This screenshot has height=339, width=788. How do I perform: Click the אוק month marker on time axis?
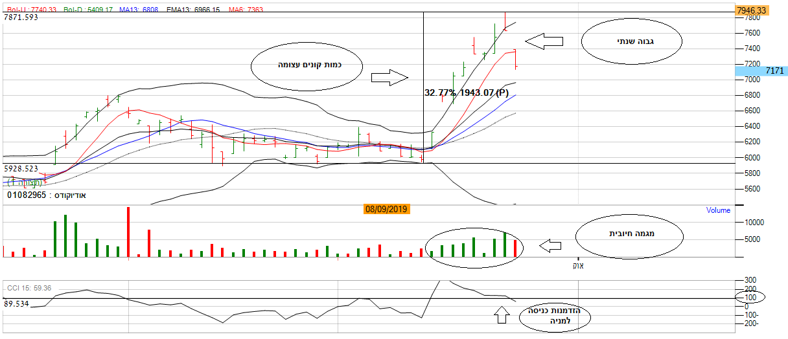coord(576,265)
